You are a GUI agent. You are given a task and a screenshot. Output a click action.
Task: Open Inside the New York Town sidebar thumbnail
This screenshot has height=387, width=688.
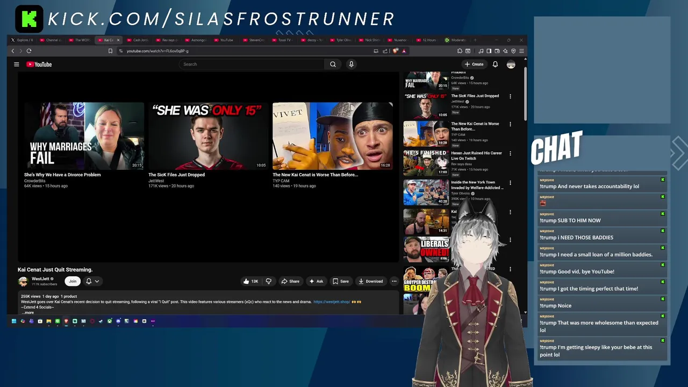426,192
